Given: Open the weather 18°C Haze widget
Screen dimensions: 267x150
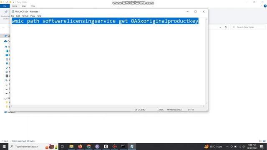Looking at the screenshot, I should coord(213,146).
